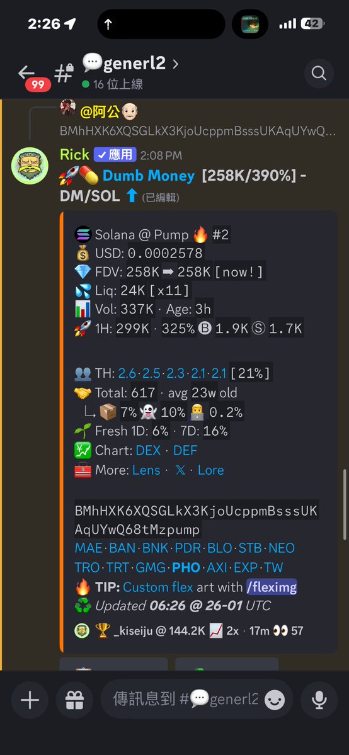This screenshot has height=755, width=349.
Task: Tap the bold PHO trading bot link
Action: [186, 567]
